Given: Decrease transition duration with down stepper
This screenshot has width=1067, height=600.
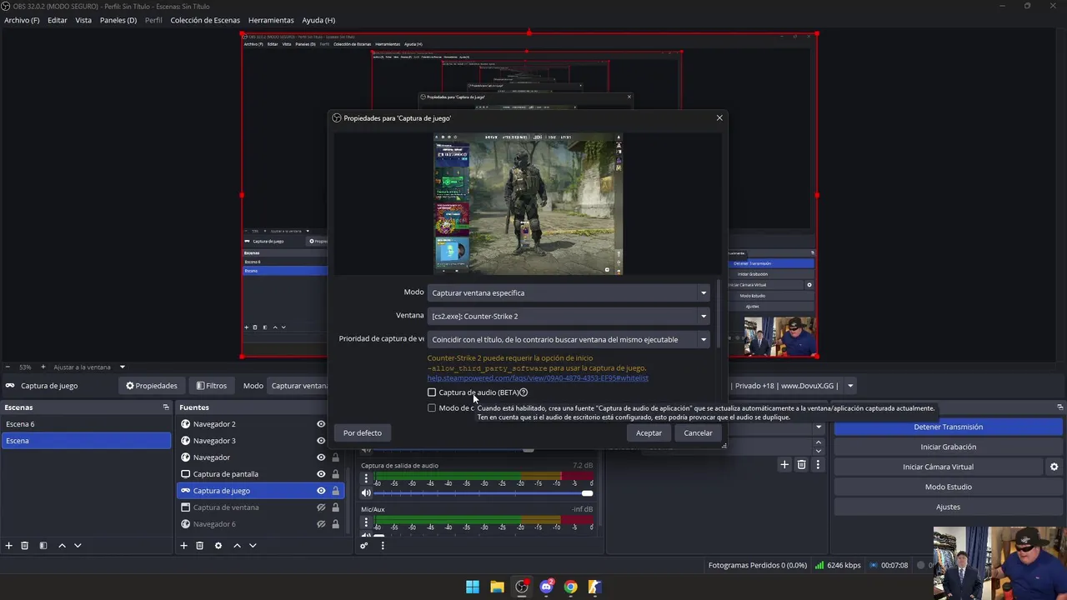Looking at the screenshot, I should pyautogui.click(x=819, y=450).
